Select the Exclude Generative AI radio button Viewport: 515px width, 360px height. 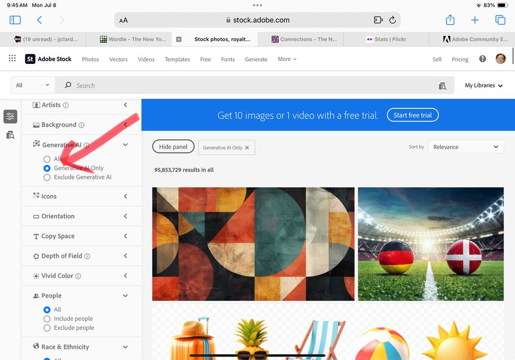coord(47,177)
